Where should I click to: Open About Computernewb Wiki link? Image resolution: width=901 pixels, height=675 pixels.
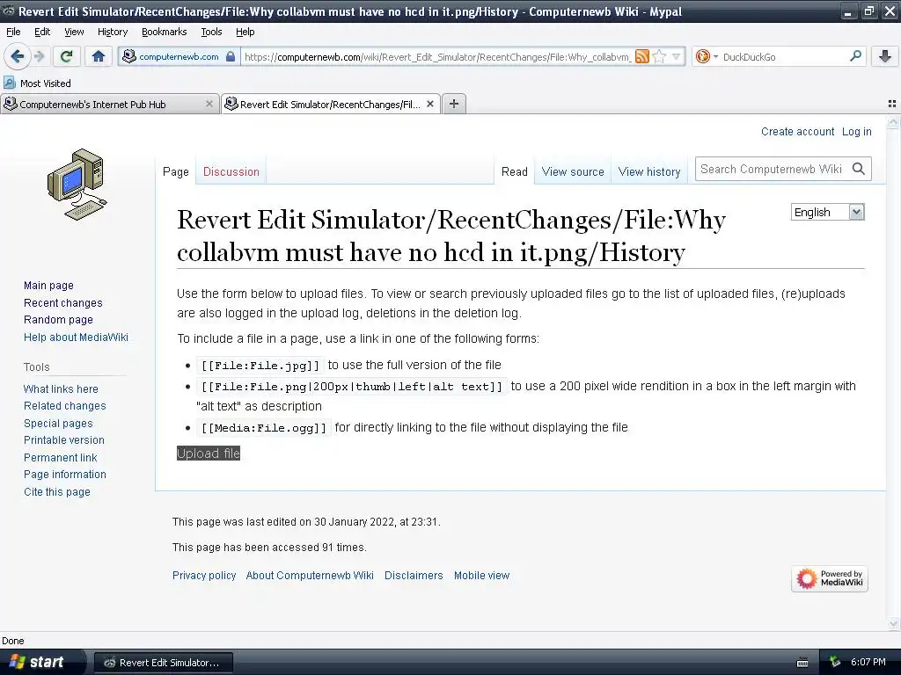(310, 575)
